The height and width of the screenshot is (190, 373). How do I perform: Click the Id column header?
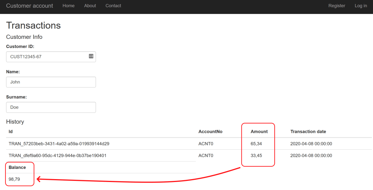(11, 132)
